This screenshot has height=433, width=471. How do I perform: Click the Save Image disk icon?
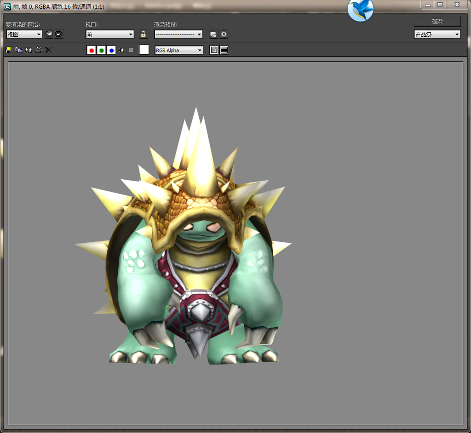tap(8, 50)
